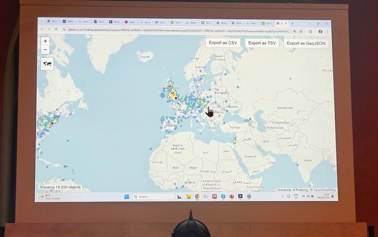
Task: Click the 'Ísland' map label
Action: click(x=145, y=57)
